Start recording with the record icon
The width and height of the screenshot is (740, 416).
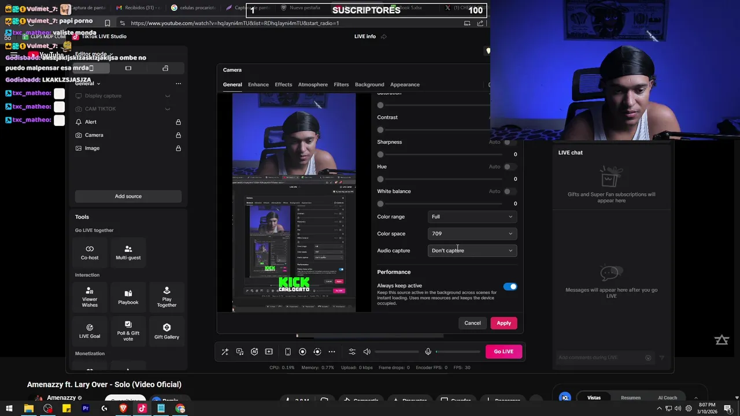click(x=302, y=352)
